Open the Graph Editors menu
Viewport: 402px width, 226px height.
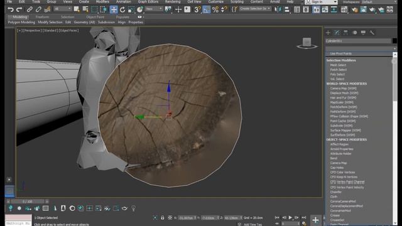pyautogui.click(x=148, y=1)
